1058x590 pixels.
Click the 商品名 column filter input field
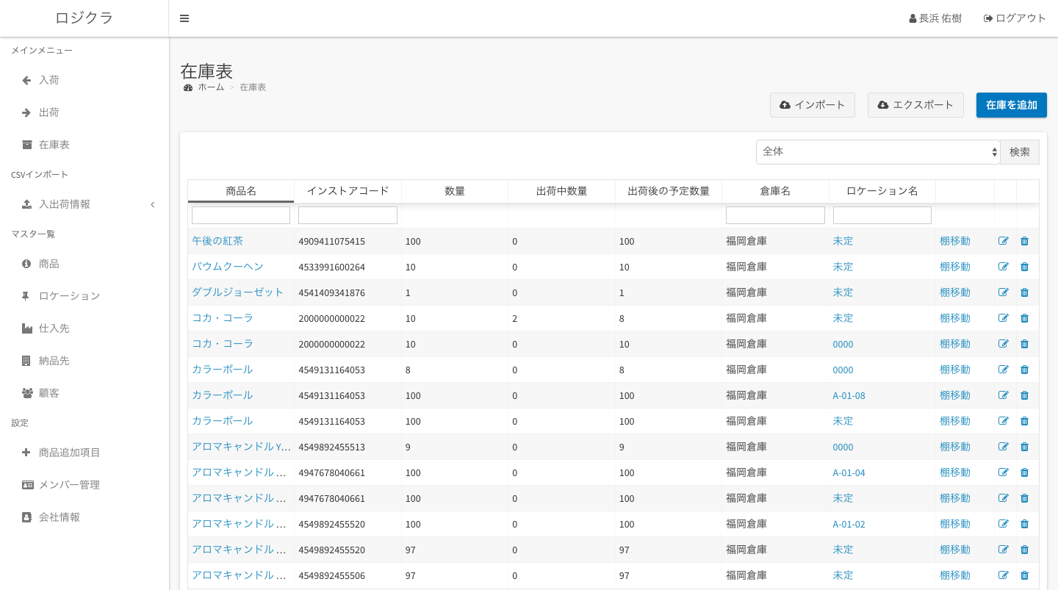[240, 215]
